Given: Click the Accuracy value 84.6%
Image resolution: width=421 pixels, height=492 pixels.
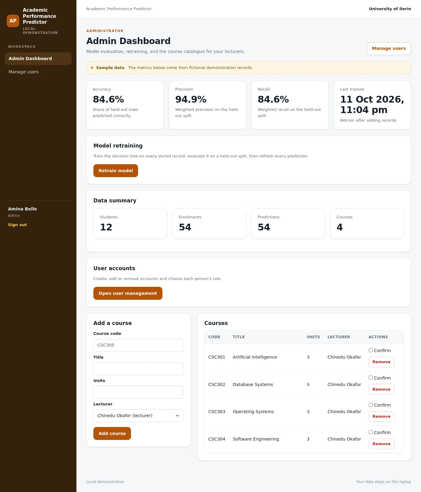Looking at the screenshot, I should click(x=108, y=100).
